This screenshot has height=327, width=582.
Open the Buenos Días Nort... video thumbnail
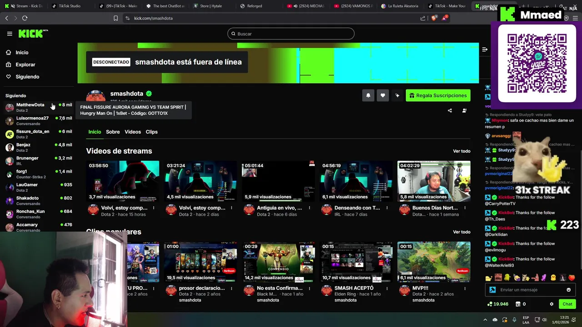434,181
